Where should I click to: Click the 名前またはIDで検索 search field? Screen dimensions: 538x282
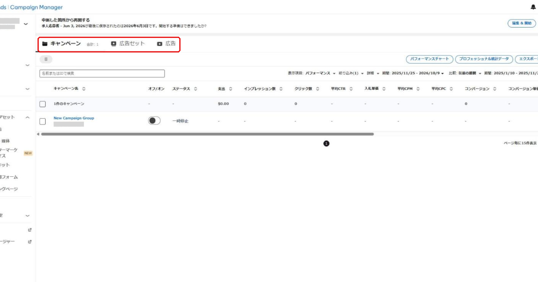102,73
